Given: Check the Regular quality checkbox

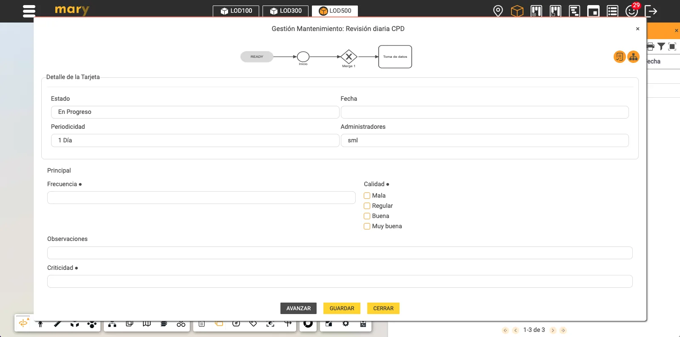Looking at the screenshot, I should 367,206.
